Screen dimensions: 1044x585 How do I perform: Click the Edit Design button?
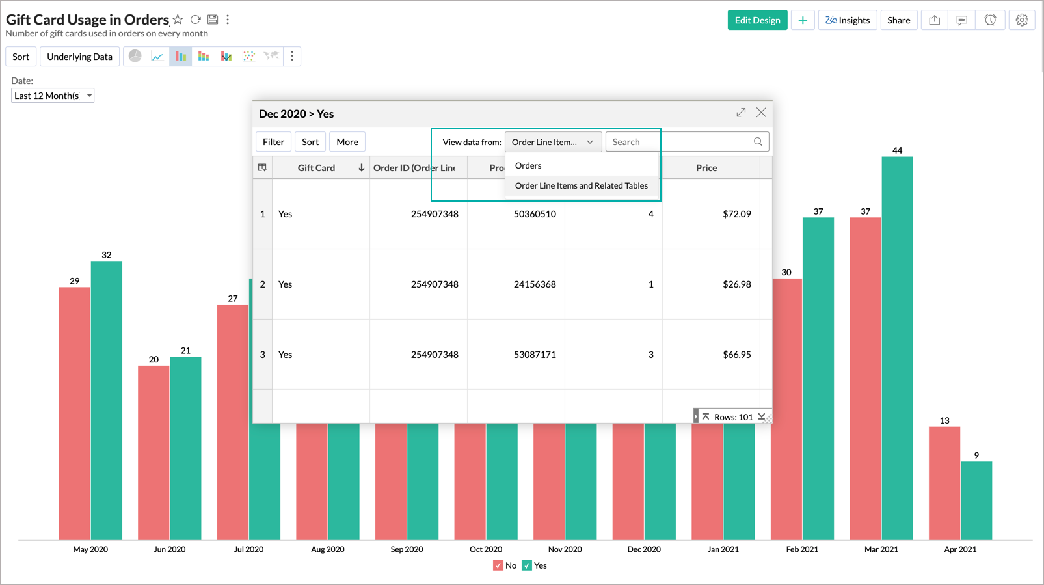click(757, 20)
